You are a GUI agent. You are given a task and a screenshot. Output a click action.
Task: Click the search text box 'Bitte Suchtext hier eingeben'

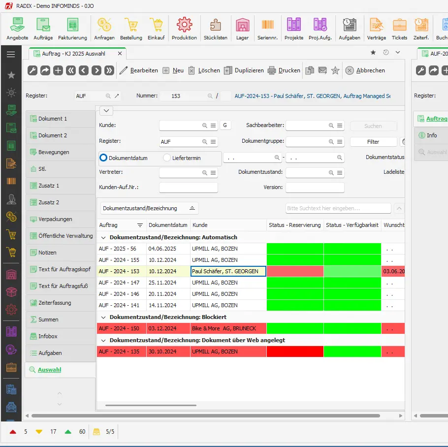coord(338,208)
